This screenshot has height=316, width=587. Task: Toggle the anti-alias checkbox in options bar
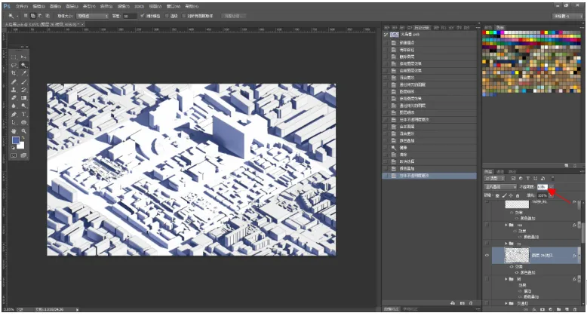tap(143, 16)
